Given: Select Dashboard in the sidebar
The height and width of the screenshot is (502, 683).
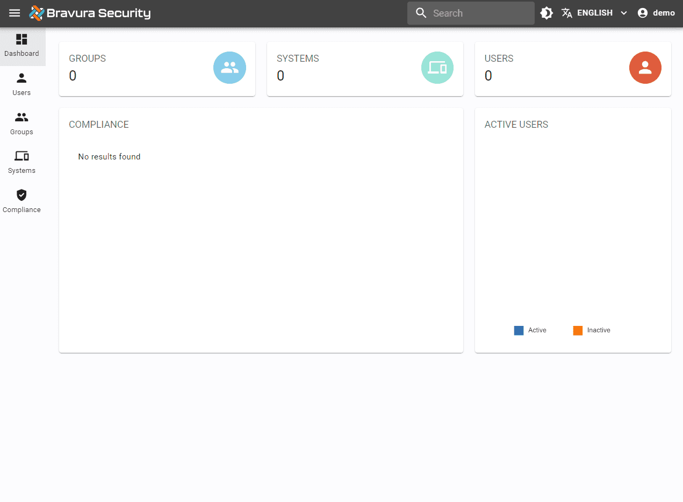Looking at the screenshot, I should (x=21, y=46).
